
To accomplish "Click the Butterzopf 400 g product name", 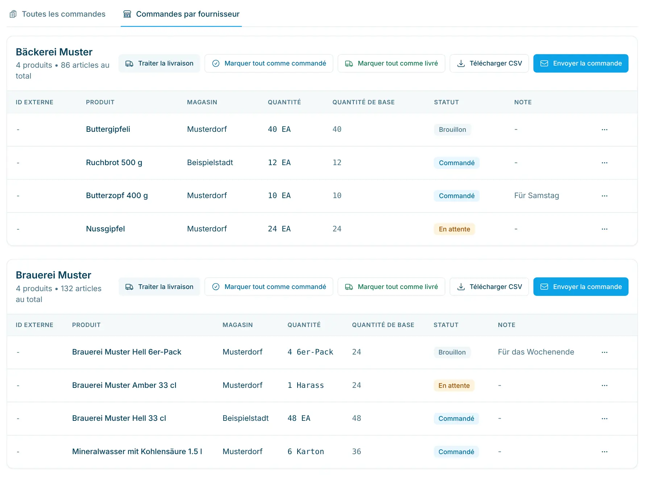I will coord(117,196).
